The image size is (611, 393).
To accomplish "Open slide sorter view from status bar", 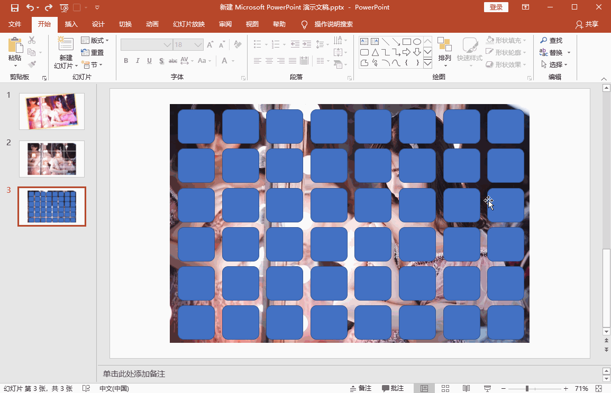I will pos(445,388).
